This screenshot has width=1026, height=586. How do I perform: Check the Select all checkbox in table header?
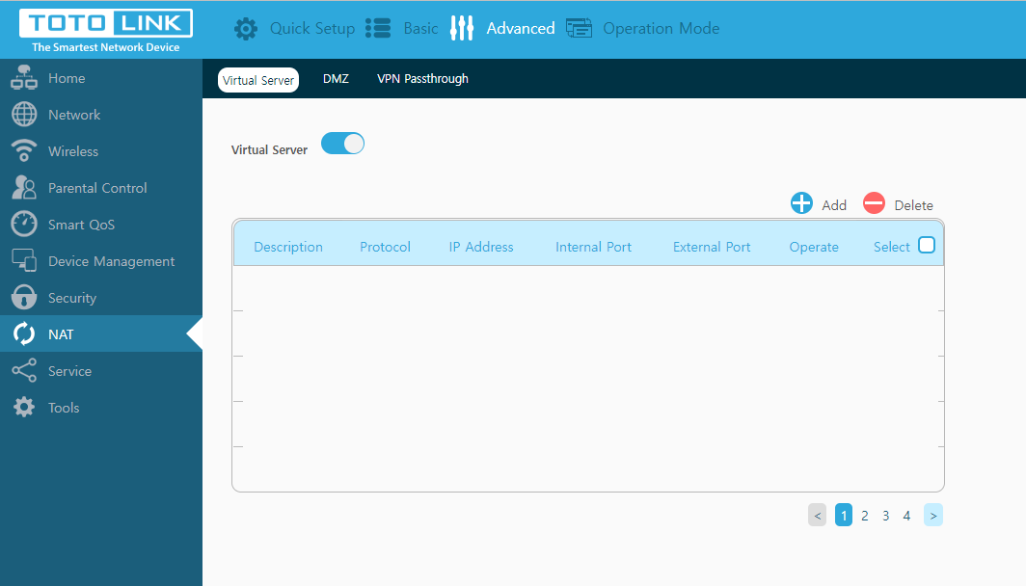coord(927,245)
